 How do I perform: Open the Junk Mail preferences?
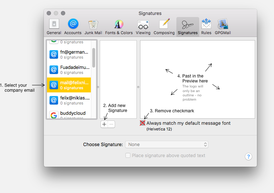click(x=93, y=27)
